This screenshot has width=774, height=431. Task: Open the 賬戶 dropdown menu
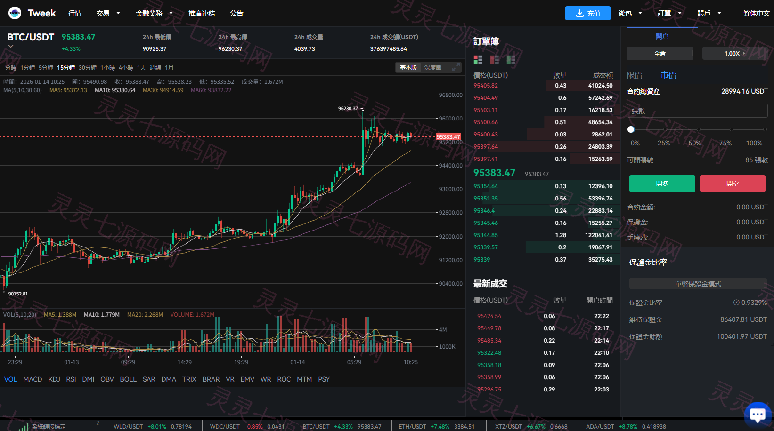pos(709,13)
